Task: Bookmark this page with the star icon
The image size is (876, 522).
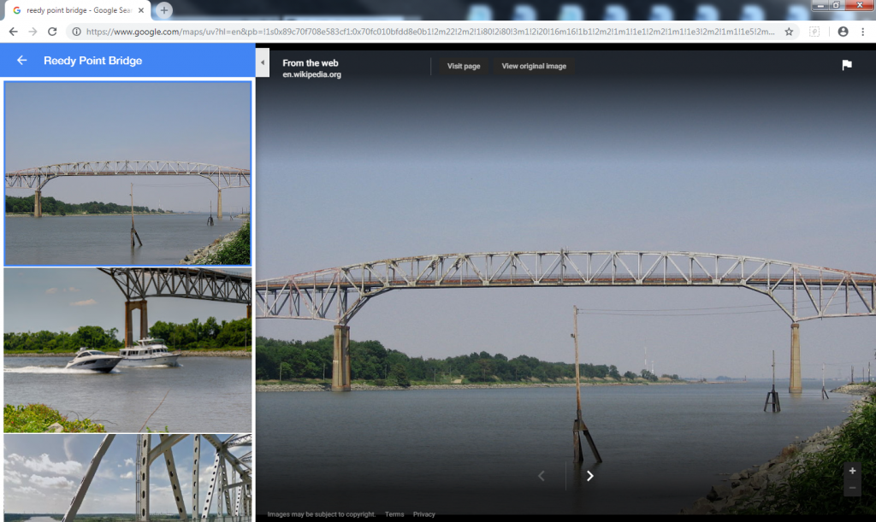Action: tap(789, 32)
